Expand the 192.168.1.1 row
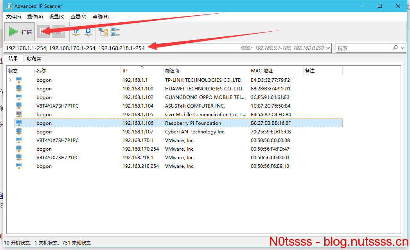Image resolution: width=410 pixels, height=250 pixels. 11,80
